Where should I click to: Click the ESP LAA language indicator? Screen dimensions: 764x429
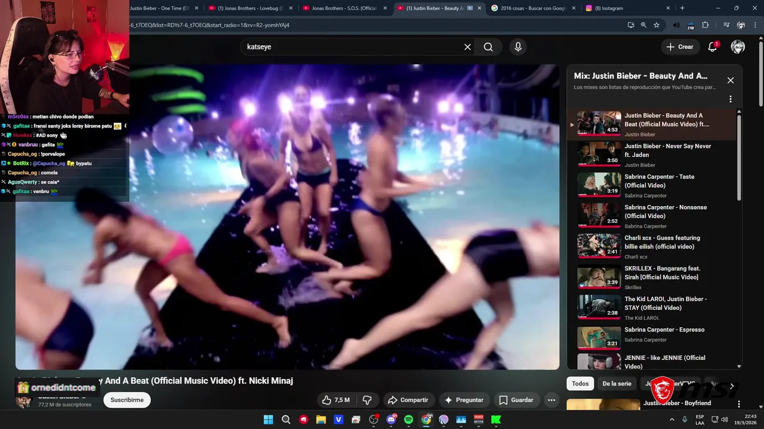(x=700, y=419)
